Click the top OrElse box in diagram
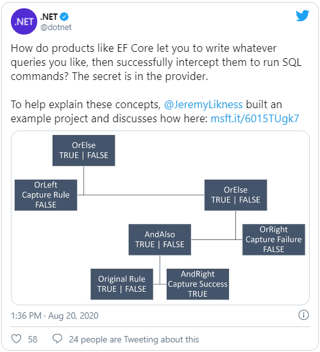This screenshot has height=352, width=320. 83,150
